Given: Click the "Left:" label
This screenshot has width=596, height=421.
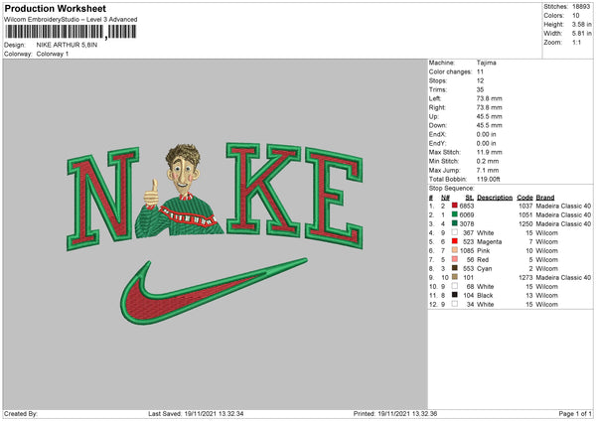Looking at the screenshot, I should 435,98.
